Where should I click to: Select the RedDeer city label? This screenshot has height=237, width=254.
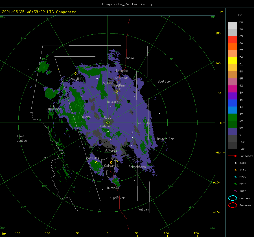[120, 85]
